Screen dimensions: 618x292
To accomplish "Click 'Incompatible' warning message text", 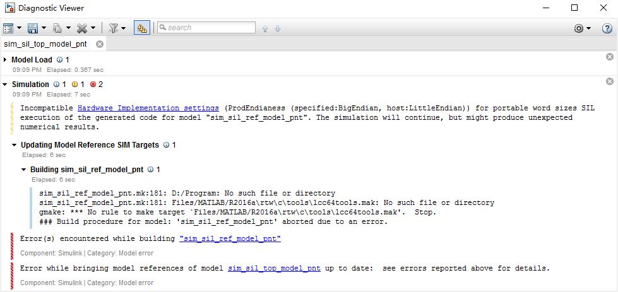I will coord(307,117).
